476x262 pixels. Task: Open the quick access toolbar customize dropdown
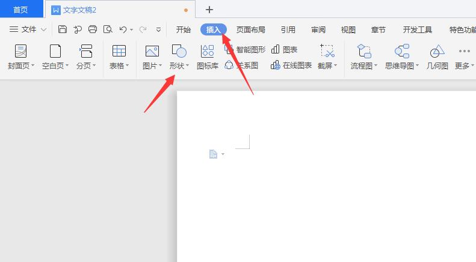(x=158, y=29)
